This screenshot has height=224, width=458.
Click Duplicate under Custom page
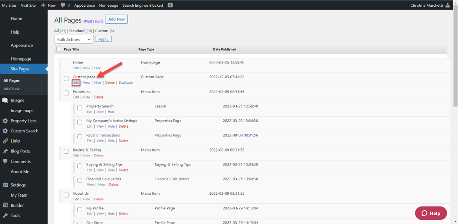[126, 82]
